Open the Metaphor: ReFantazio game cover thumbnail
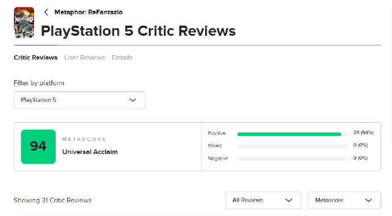Screen dimensions: 392x216 click(x=24, y=23)
